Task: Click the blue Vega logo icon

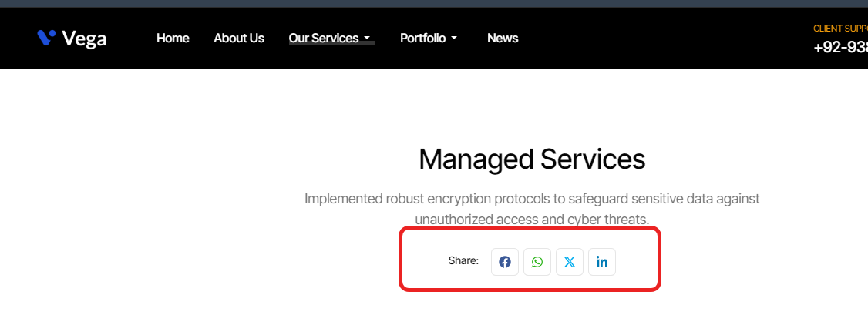Action: [46, 37]
